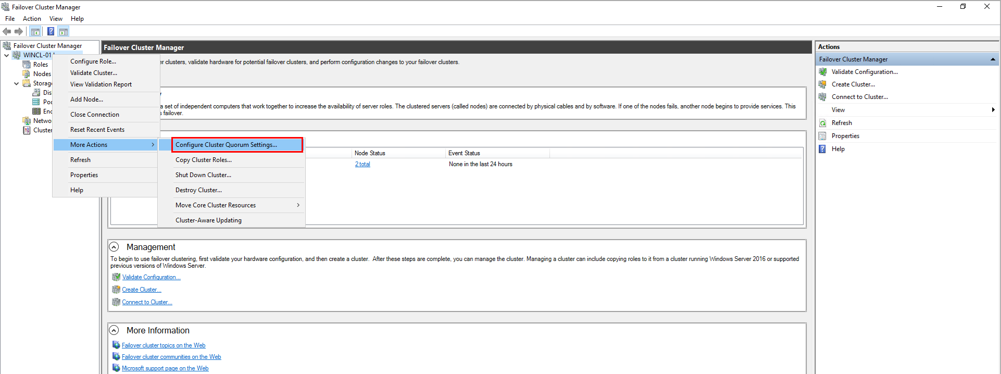The width and height of the screenshot is (1001, 374).
Task: Click the Help icon in Actions pane
Action: point(823,149)
